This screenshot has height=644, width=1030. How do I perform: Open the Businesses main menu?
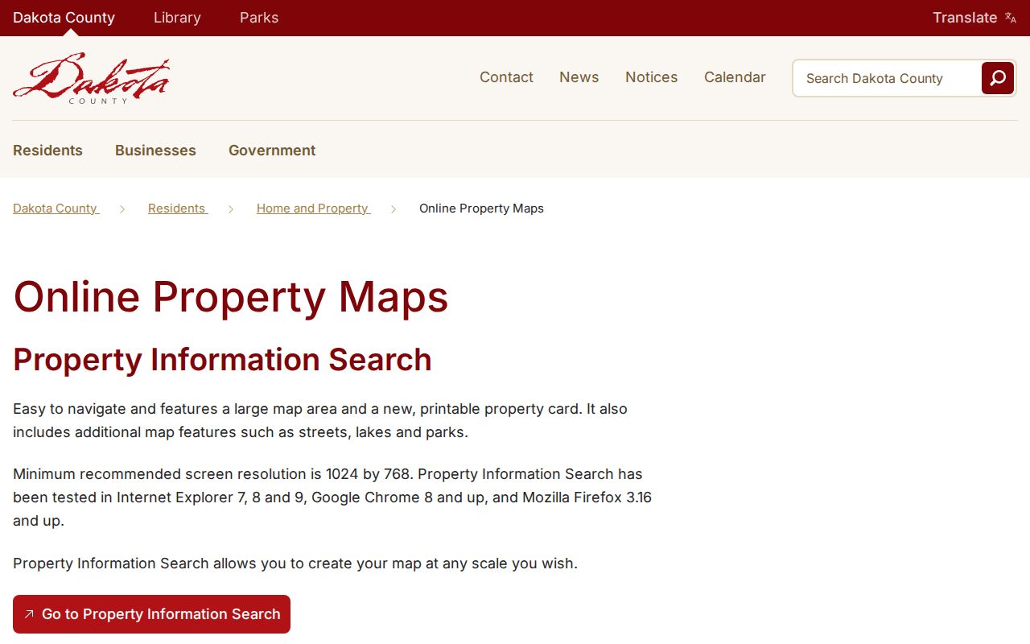click(x=155, y=151)
